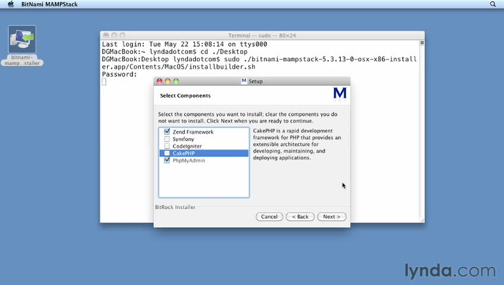The image size is (504, 285).
Task: Click the CakePHP description text
Action: click(297, 144)
